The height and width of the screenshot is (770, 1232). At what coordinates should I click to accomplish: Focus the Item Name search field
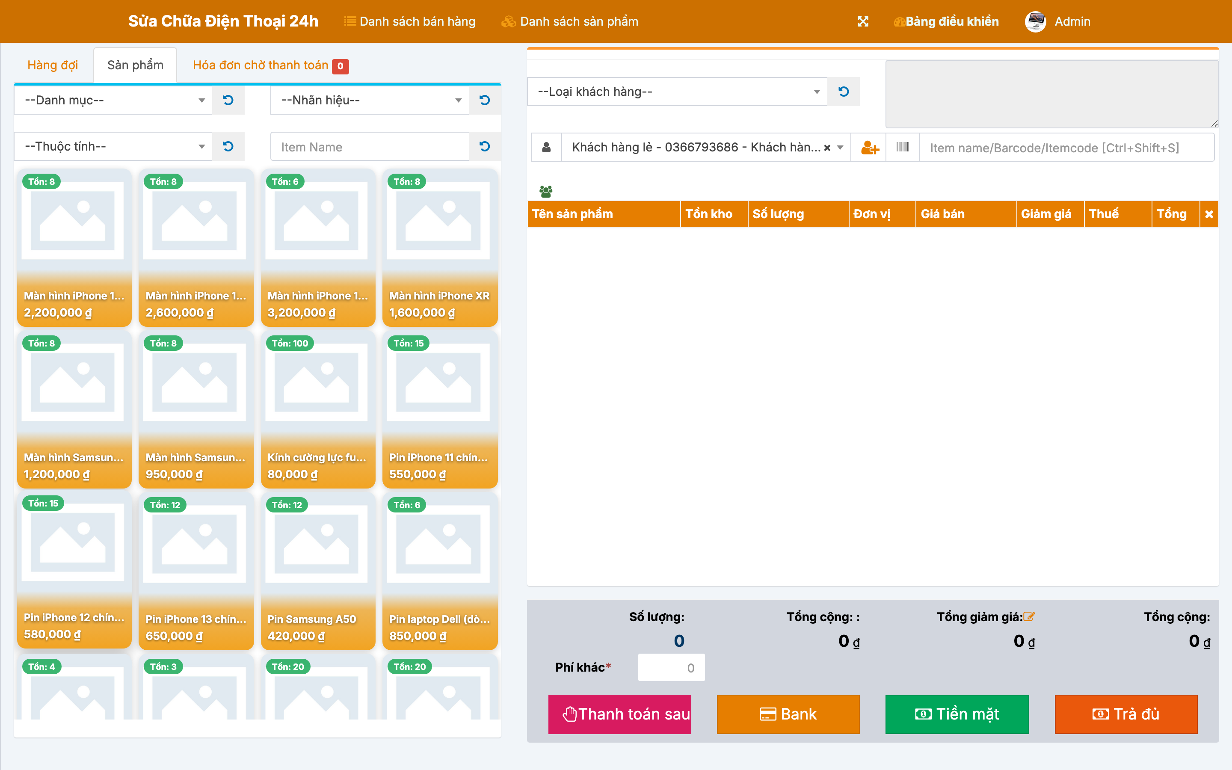[x=370, y=147]
